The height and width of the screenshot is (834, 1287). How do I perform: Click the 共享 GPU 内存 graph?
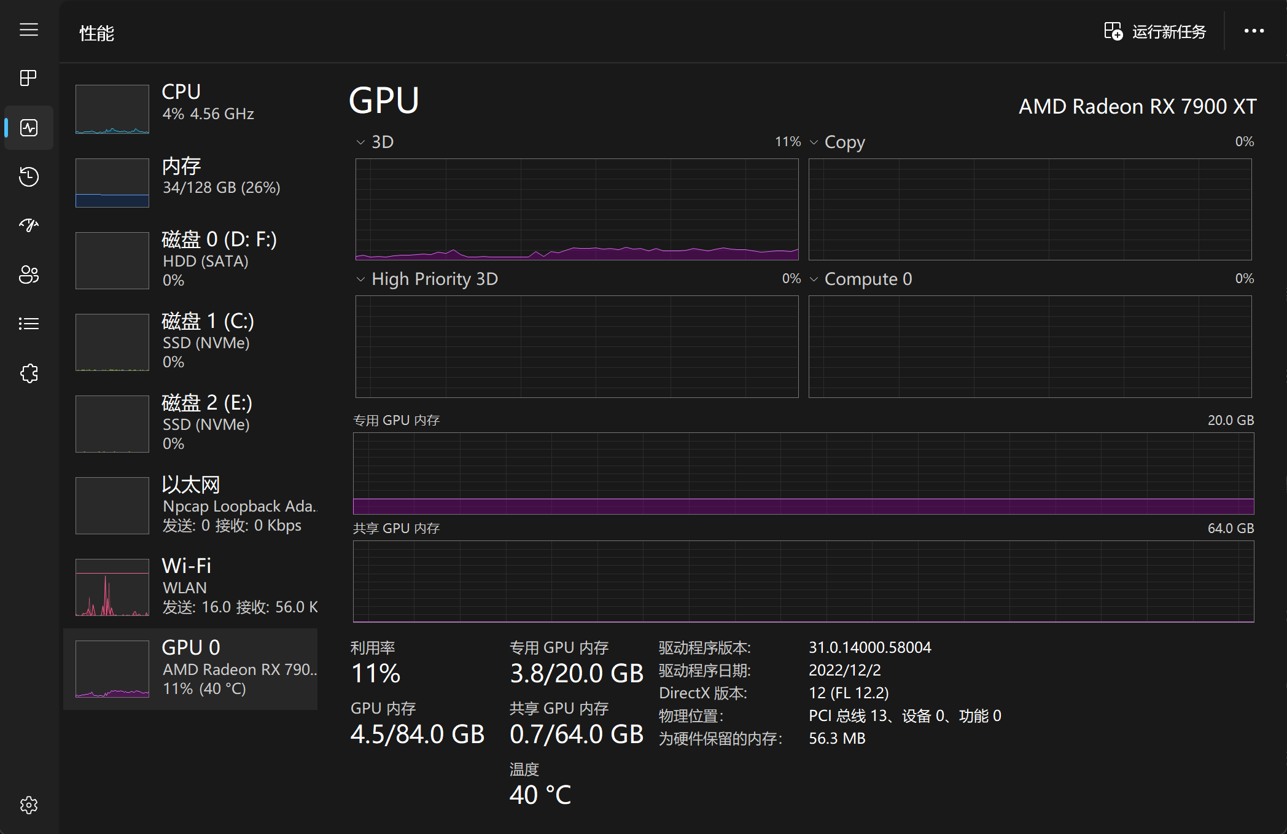pyautogui.click(x=804, y=582)
